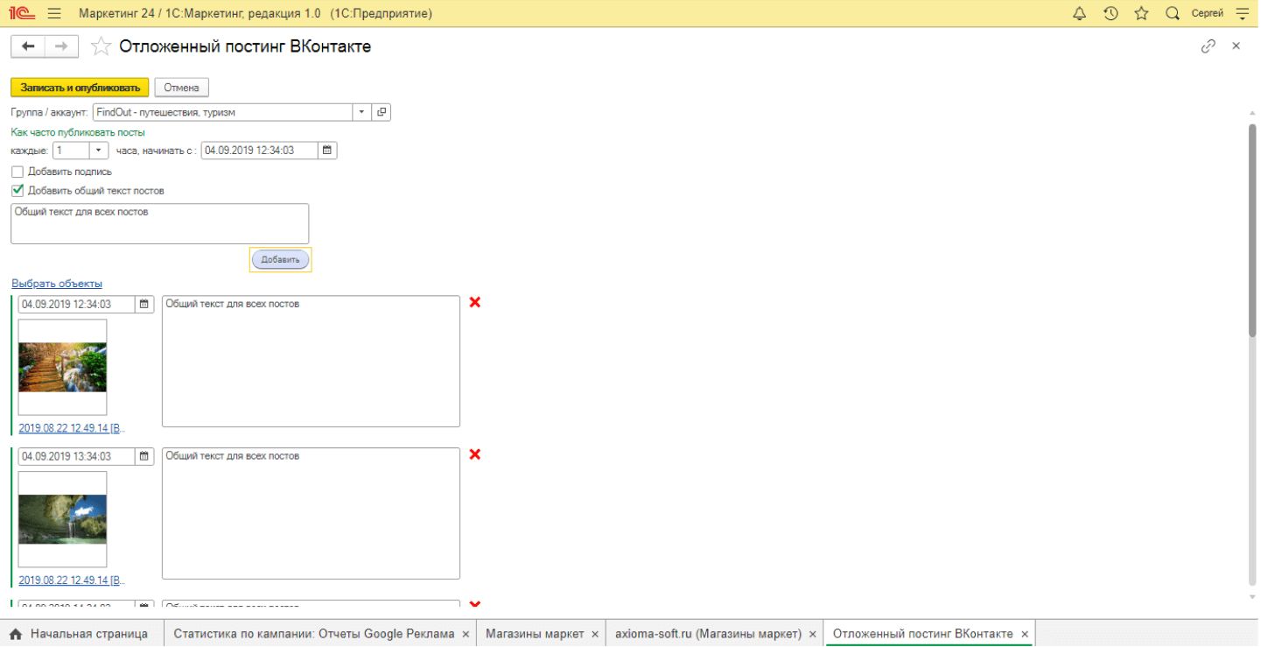Image resolution: width=1261 pixels, height=647 pixels.
Task: Expand the Группа / аккаунт dropdown
Action: pyautogui.click(x=362, y=112)
